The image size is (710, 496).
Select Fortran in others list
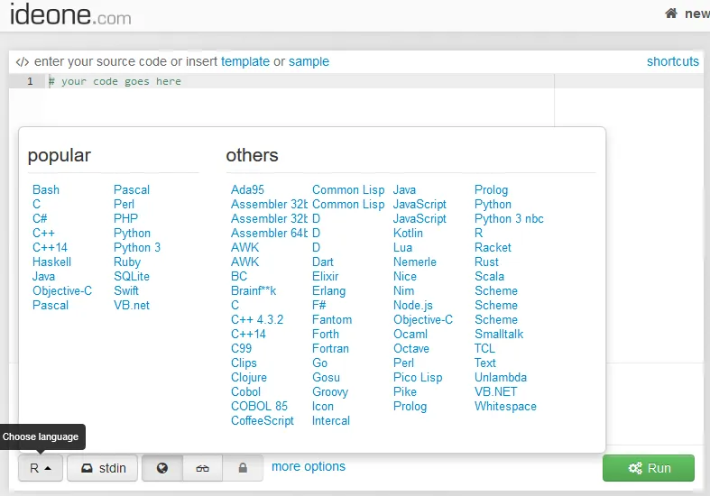[x=330, y=348]
